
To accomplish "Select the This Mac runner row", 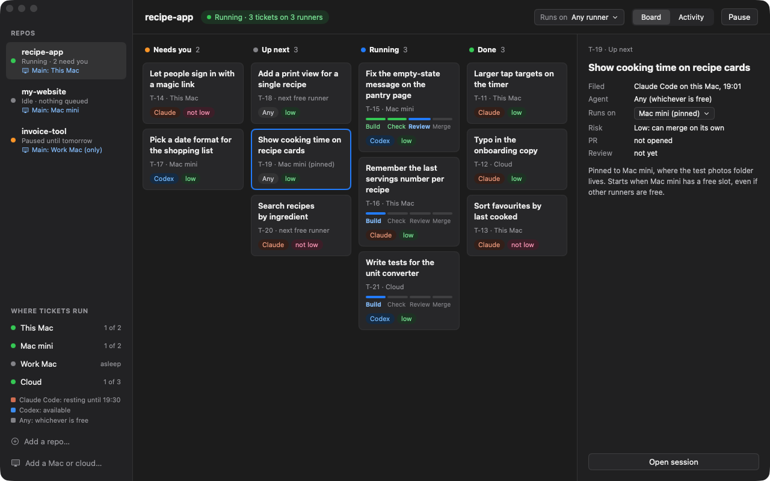I will (66, 328).
